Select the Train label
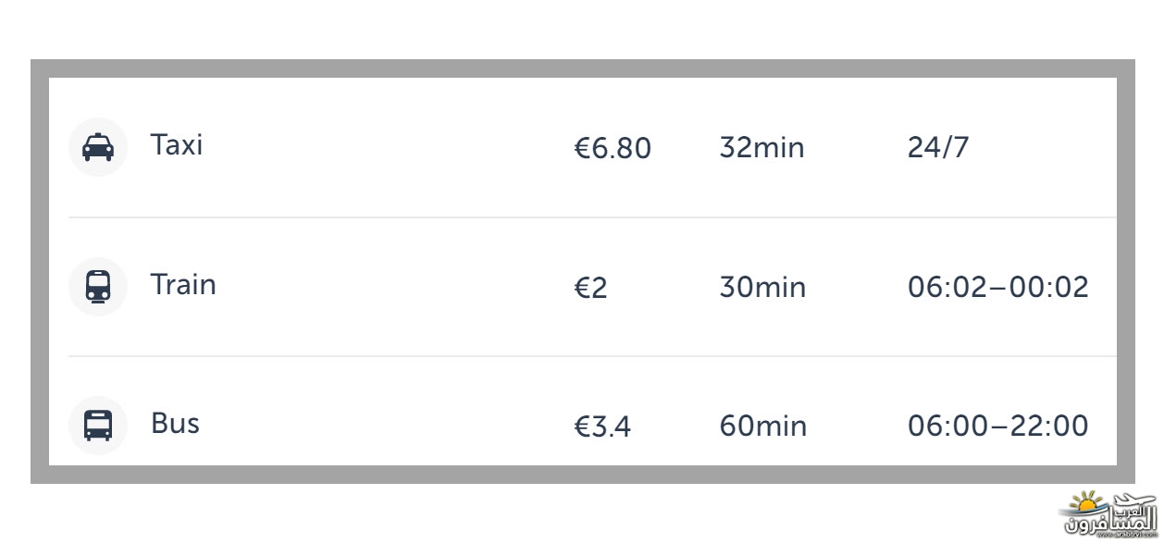 (183, 284)
